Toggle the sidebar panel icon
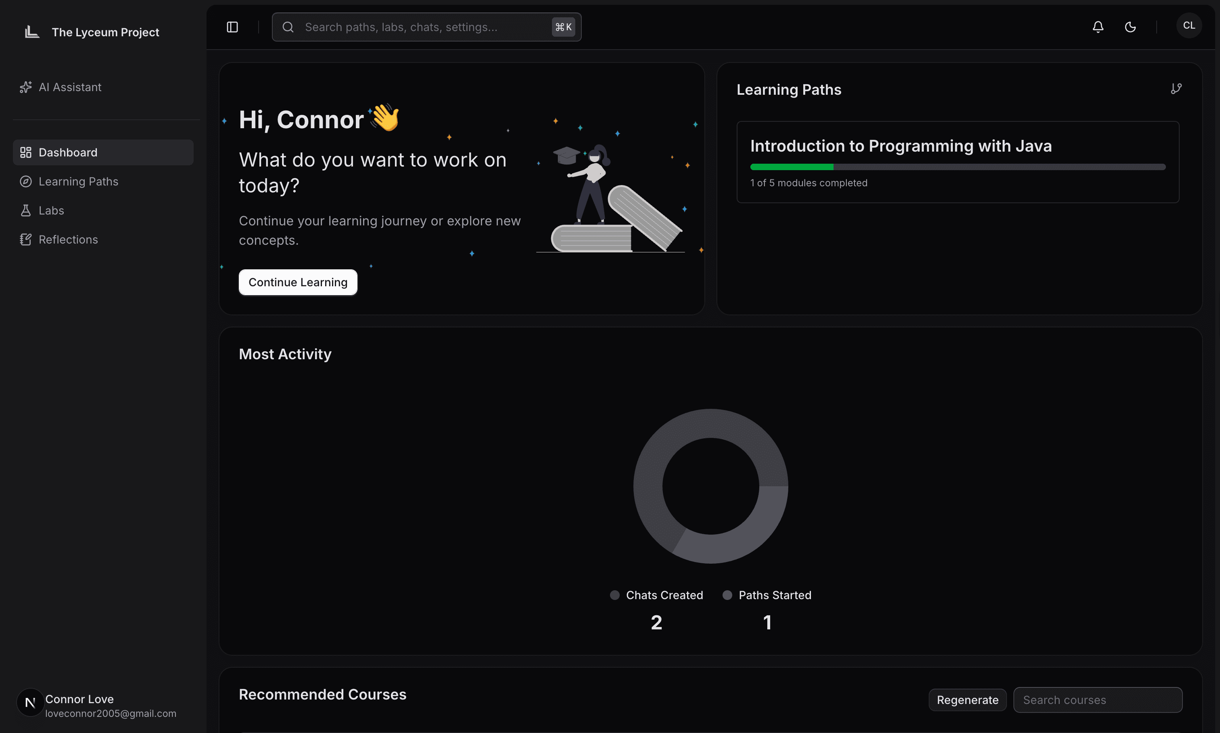 [x=232, y=27]
